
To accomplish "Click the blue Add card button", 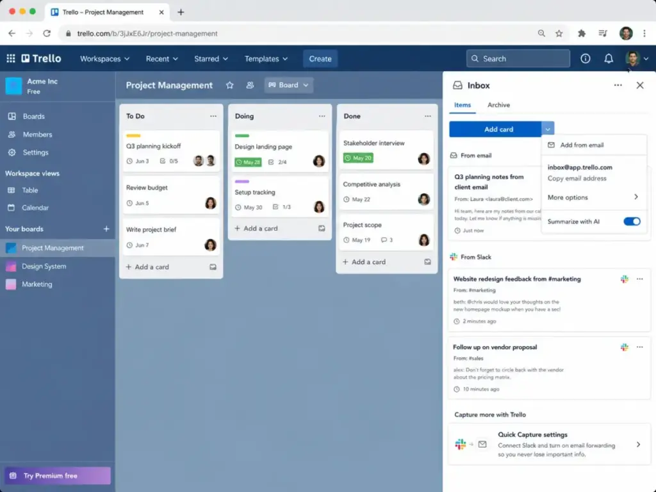I will click(x=495, y=129).
